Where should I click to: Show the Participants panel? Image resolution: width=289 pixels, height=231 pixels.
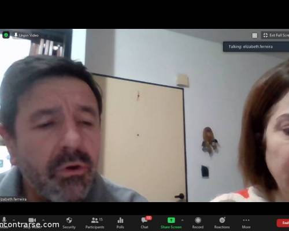(x=95, y=223)
